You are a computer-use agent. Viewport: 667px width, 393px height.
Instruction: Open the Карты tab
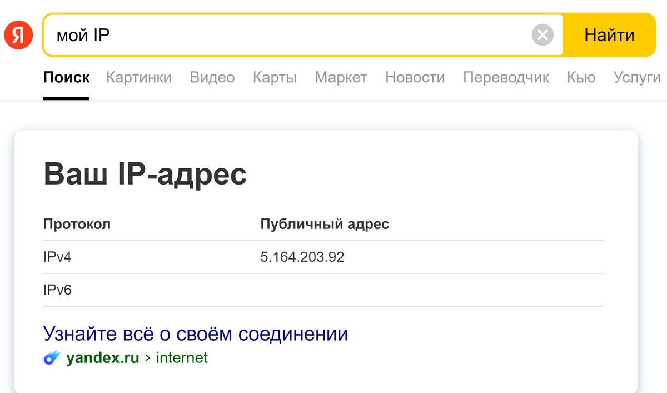tap(275, 78)
